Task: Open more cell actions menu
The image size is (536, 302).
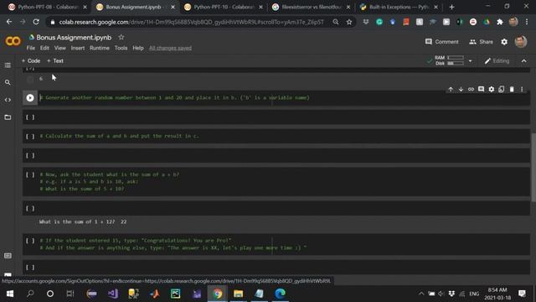Action: point(522,90)
